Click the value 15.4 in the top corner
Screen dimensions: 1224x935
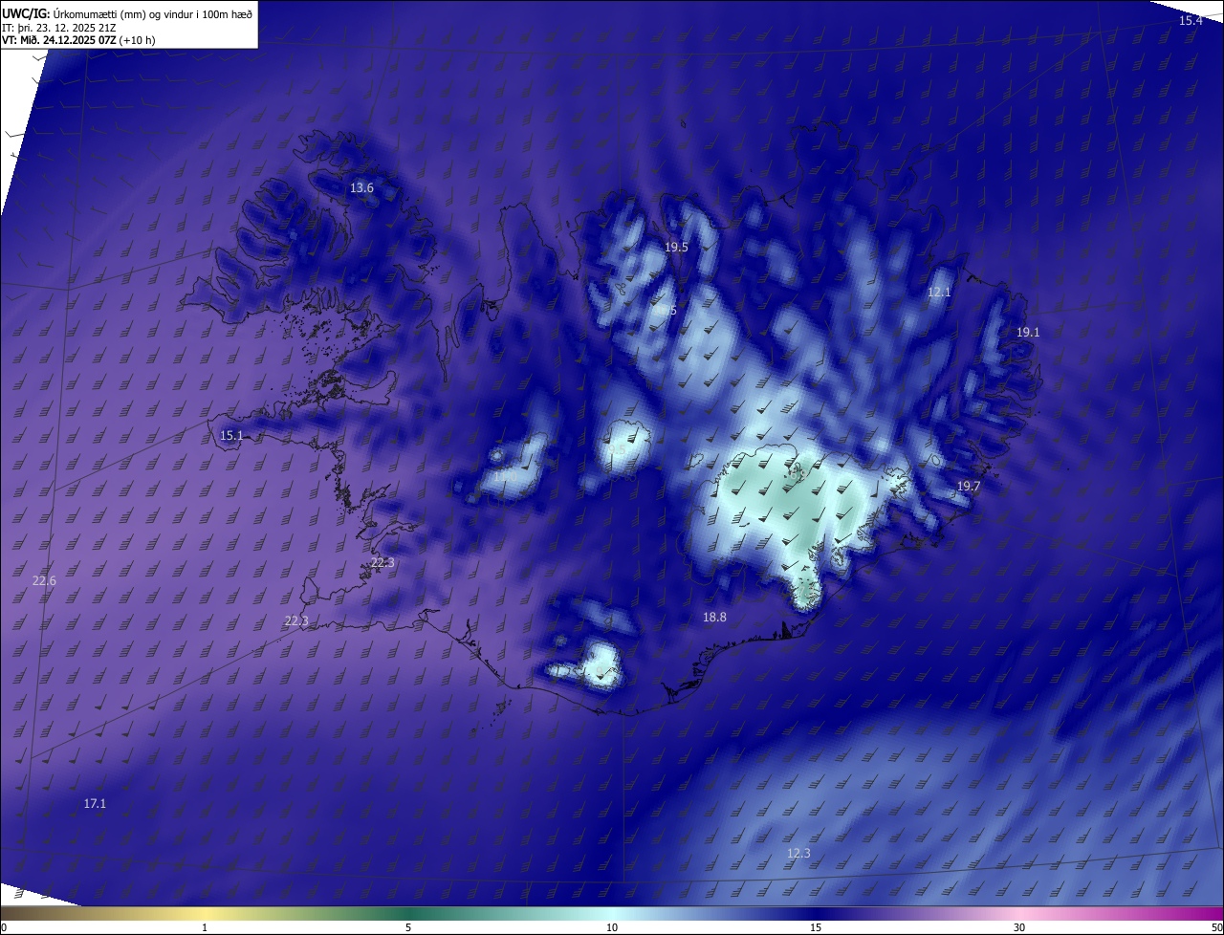(1190, 20)
